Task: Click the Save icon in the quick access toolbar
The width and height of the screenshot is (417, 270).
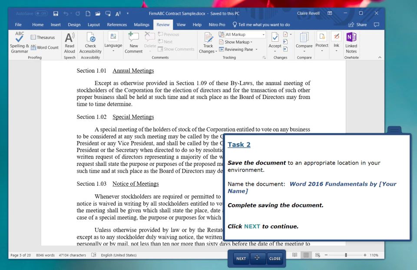Action: [56, 13]
